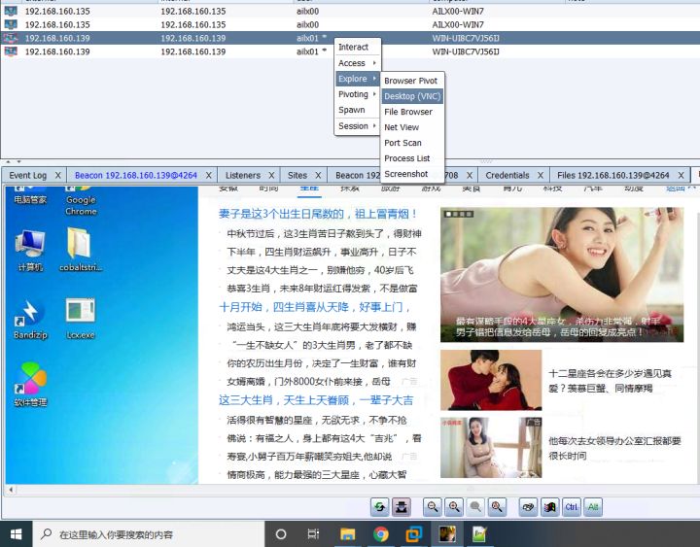This screenshot has width=700, height=547.
Task: Choose Net View in submenu
Action: pos(412,127)
